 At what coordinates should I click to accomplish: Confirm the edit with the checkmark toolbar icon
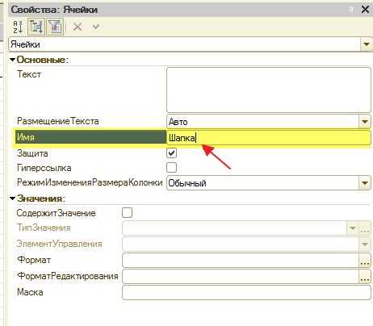96,27
